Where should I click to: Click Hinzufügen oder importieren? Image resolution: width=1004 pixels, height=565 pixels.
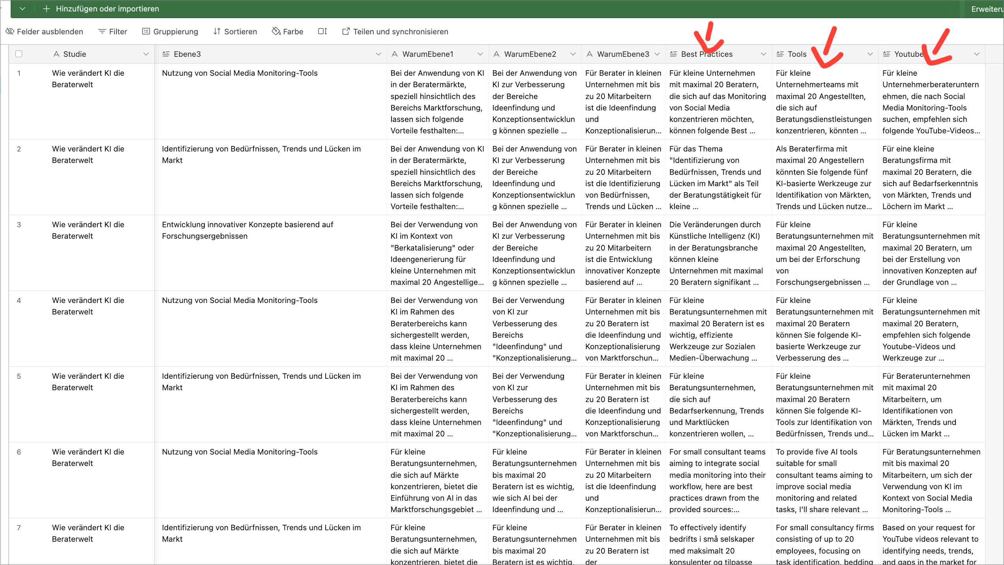107,9
